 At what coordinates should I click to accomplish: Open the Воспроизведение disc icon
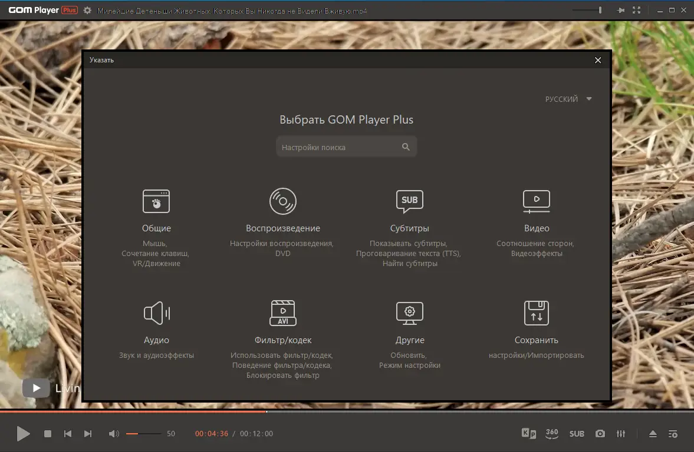(x=283, y=201)
